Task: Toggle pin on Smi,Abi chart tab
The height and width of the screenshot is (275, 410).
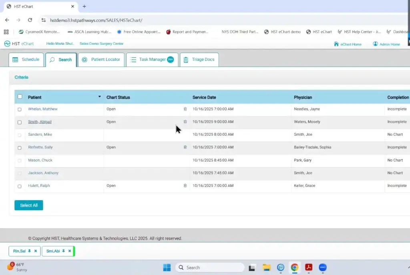Action: [64, 251]
